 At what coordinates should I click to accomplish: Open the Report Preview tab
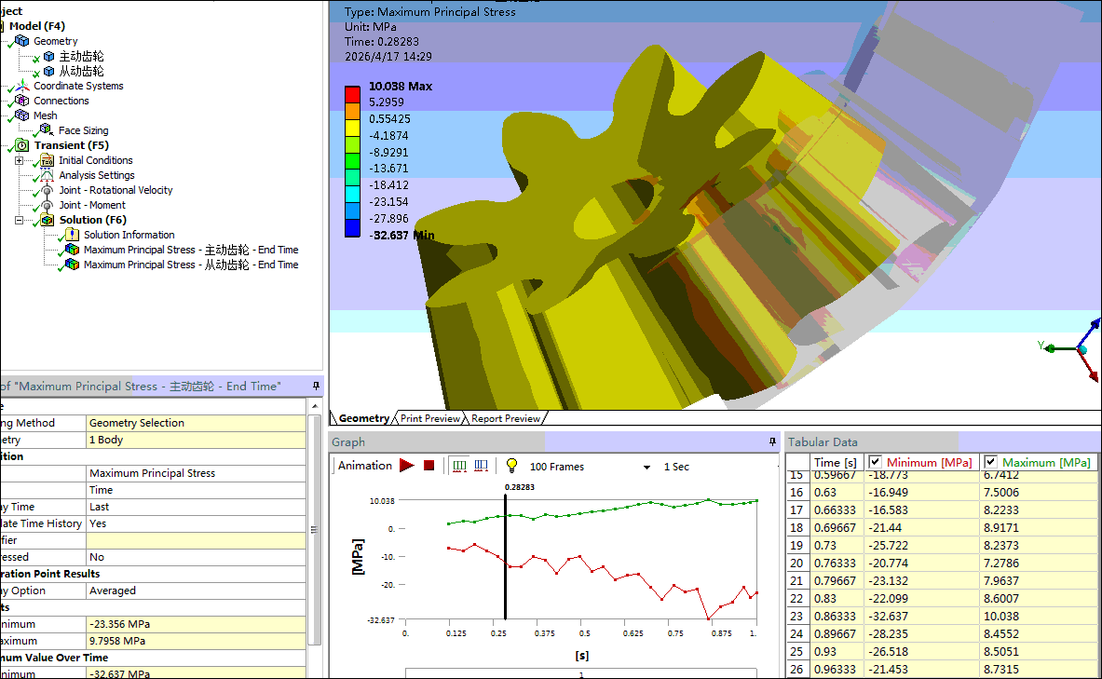pyautogui.click(x=505, y=419)
